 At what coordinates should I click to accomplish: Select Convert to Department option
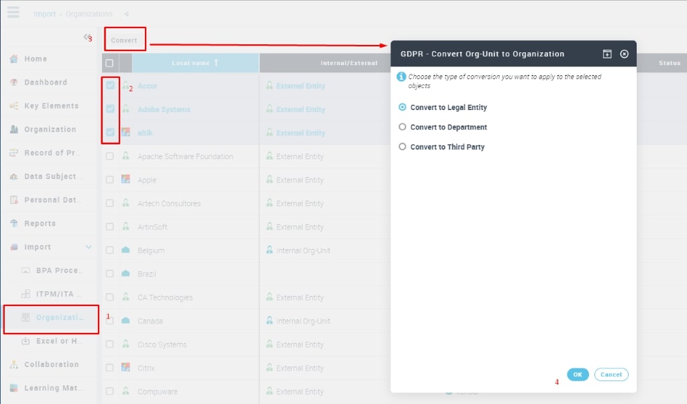coord(403,127)
